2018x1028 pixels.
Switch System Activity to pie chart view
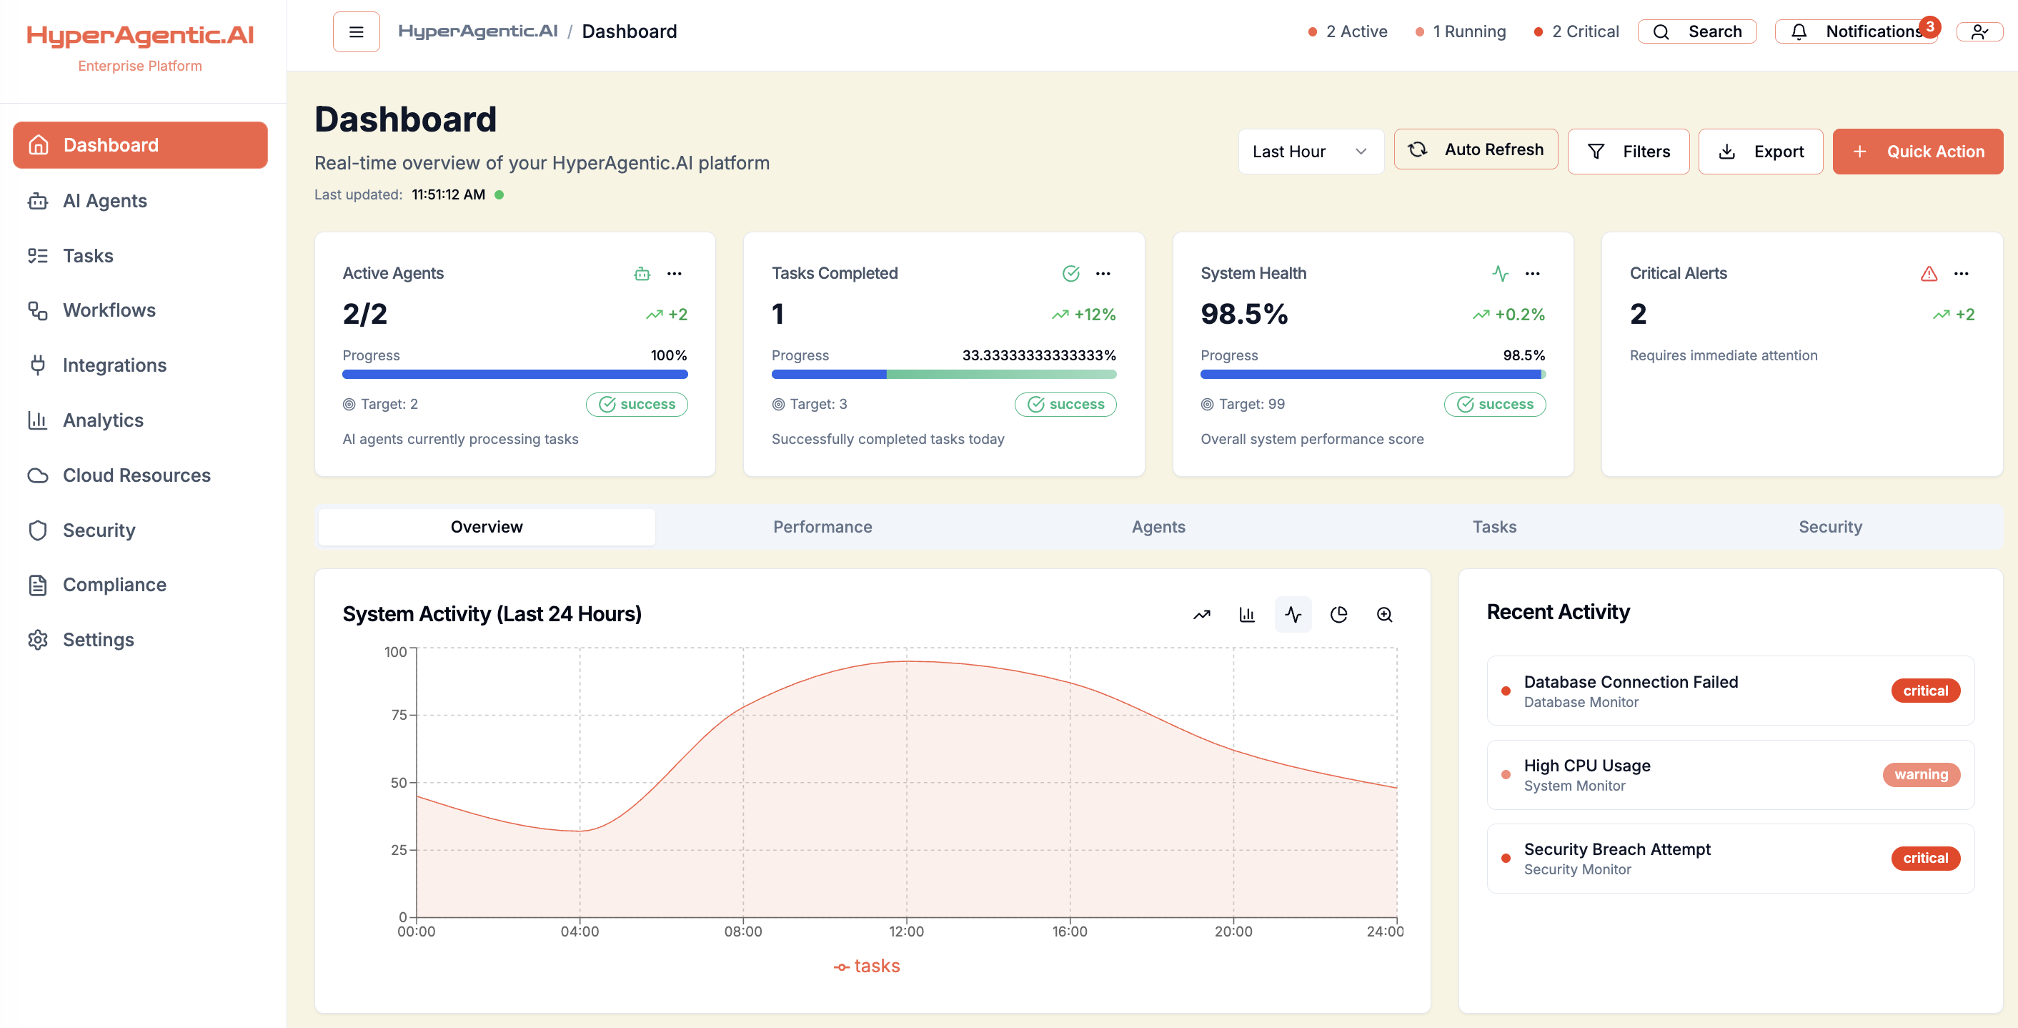click(1339, 614)
